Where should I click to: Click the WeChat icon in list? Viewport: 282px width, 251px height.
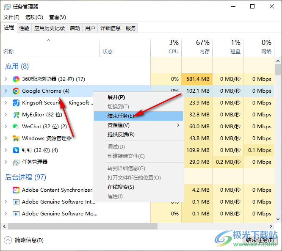pos(16,127)
